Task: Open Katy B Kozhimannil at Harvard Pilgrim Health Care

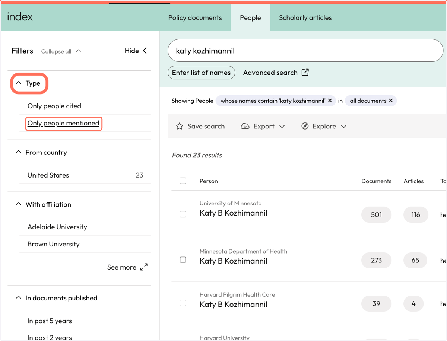Action: click(x=233, y=304)
